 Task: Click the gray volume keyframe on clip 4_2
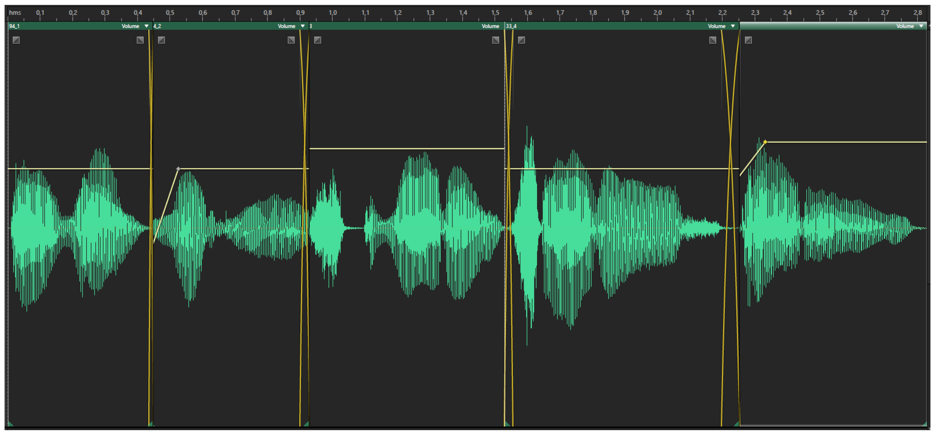pos(178,169)
